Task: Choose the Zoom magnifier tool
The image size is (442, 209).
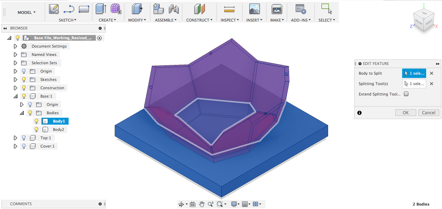Action: 211,204
